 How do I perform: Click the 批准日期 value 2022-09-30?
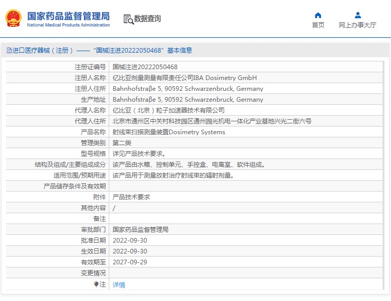[x=130, y=241]
